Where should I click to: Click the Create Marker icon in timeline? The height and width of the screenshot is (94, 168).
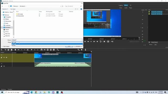[31, 50]
